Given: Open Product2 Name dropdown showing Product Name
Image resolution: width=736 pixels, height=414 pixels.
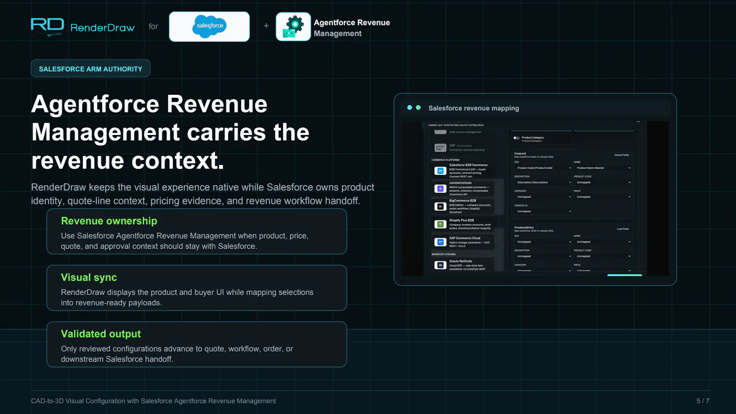Looking at the screenshot, I should [603, 168].
